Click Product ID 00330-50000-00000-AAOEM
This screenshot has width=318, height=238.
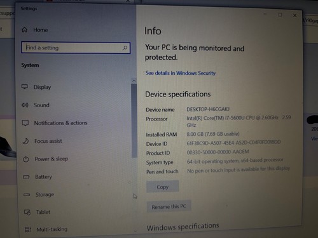point(218,152)
